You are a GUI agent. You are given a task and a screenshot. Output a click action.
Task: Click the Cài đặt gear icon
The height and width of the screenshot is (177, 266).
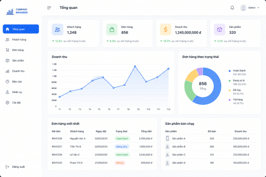click(x=7, y=103)
